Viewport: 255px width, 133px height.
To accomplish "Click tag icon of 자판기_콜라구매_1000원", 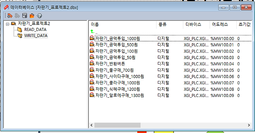I will 92,82.
